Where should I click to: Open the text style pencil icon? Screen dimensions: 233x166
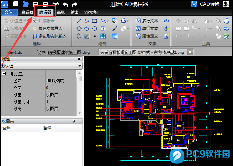point(166,29)
